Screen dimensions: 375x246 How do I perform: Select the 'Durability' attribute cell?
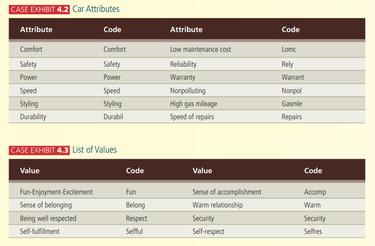(33, 117)
